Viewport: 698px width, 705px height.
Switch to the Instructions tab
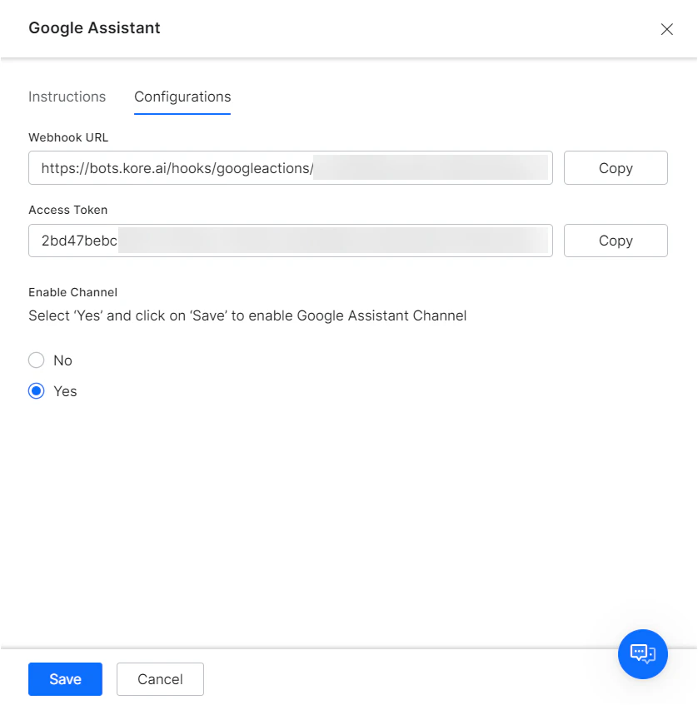tap(67, 97)
